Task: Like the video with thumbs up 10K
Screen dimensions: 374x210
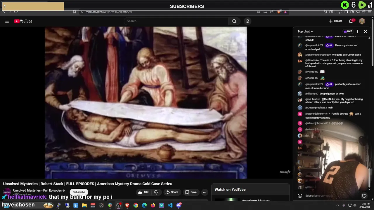Action: pyautogui.click(x=144, y=192)
